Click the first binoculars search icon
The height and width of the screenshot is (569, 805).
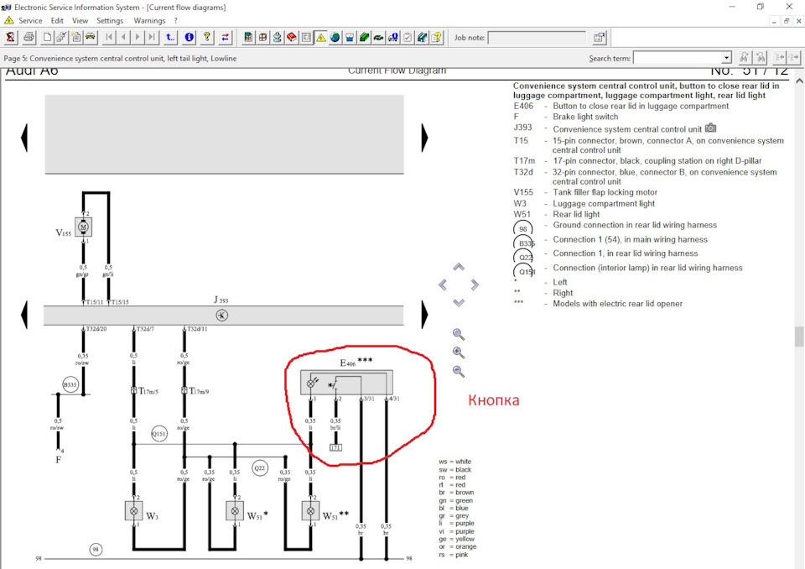pyautogui.click(x=745, y=58)
